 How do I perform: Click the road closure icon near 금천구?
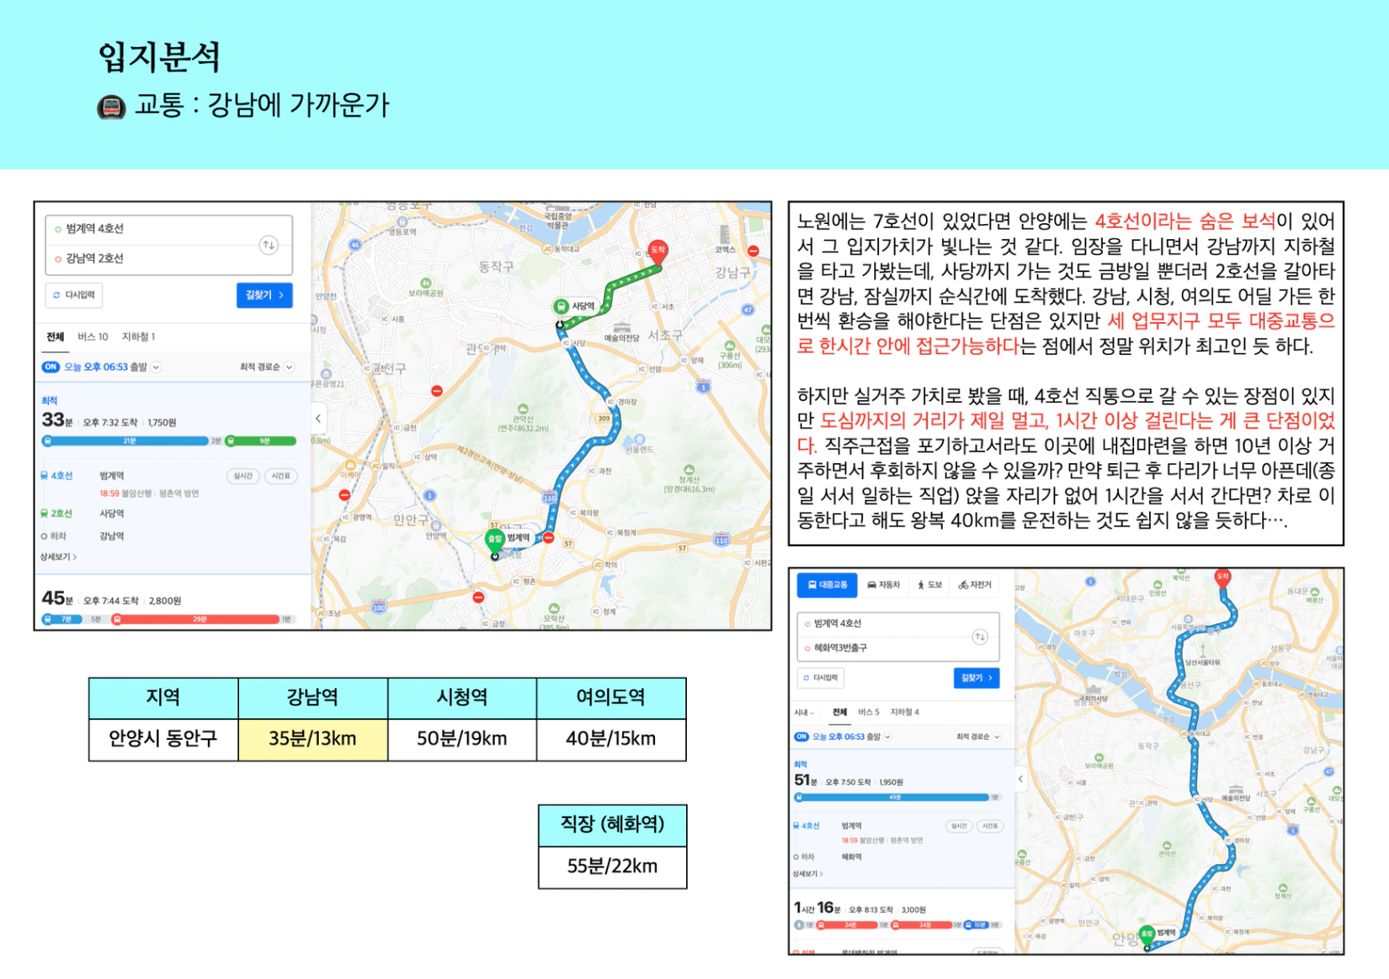pos(436,391)
